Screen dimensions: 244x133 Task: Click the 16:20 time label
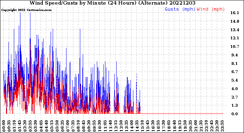153,126
